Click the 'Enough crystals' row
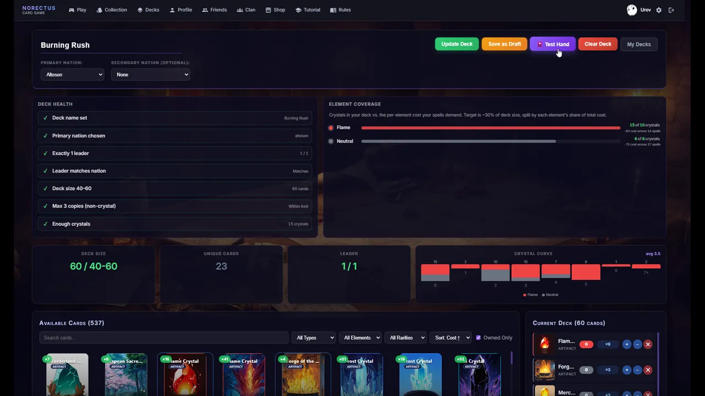 point(175,224)
